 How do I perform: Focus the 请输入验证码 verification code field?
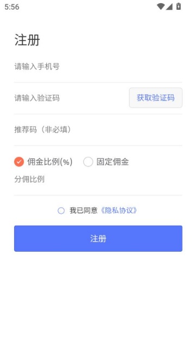pos(70,98)
